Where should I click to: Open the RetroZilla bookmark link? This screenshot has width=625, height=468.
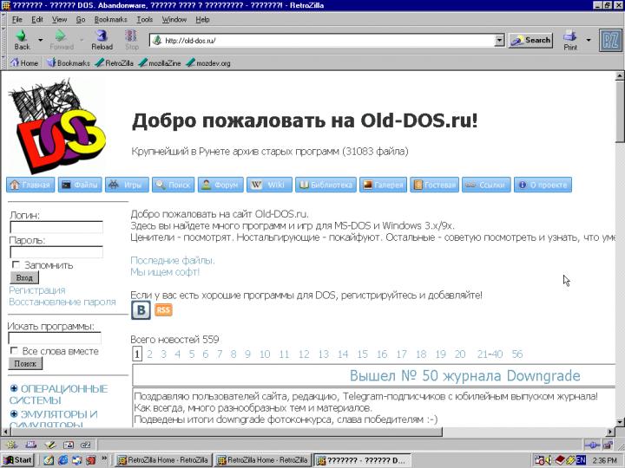tap(115, 63)
